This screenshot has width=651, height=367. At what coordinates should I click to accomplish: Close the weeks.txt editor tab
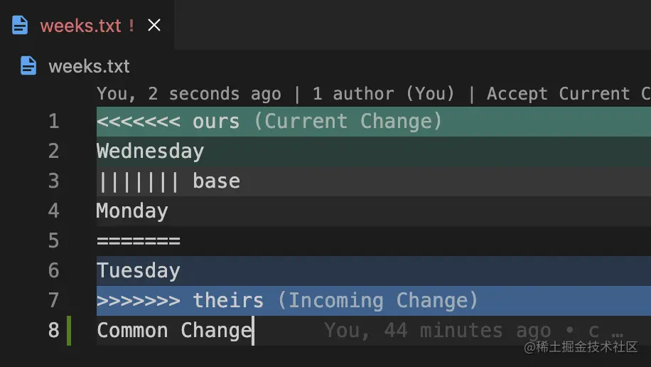pos(154,26)
